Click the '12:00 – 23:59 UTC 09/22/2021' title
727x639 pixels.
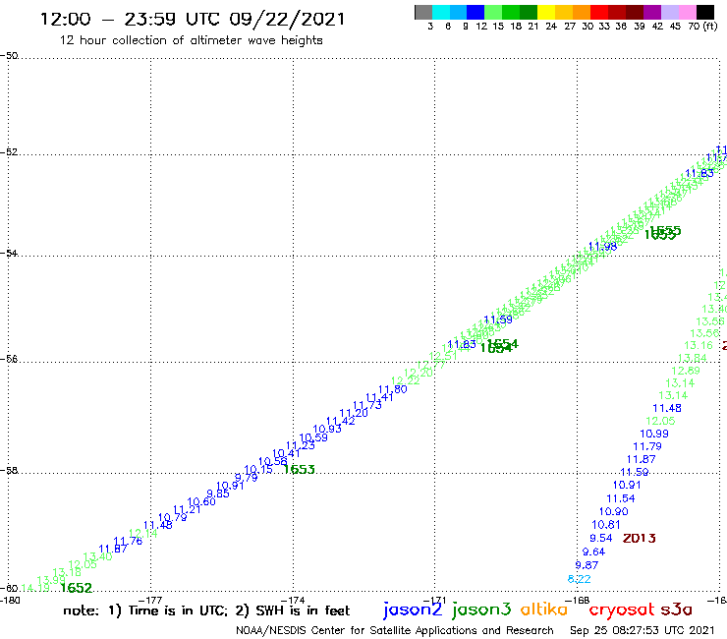coord(193,19)
